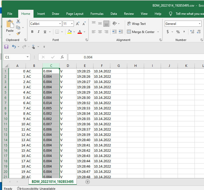
Task: Click the Align Left icon
Action: coord(94,32)
